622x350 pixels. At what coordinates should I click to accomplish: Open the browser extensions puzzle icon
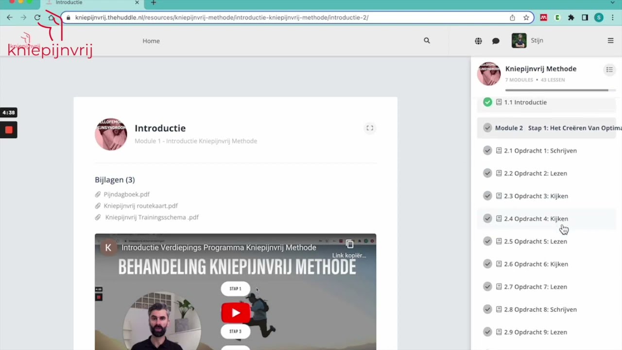pos(571,17)
